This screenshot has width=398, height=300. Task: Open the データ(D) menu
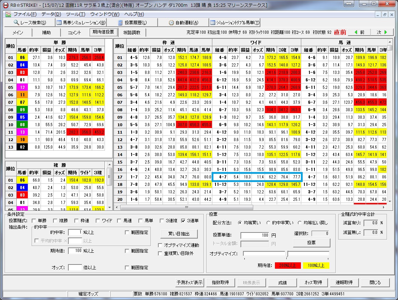(x=51, y=14)
